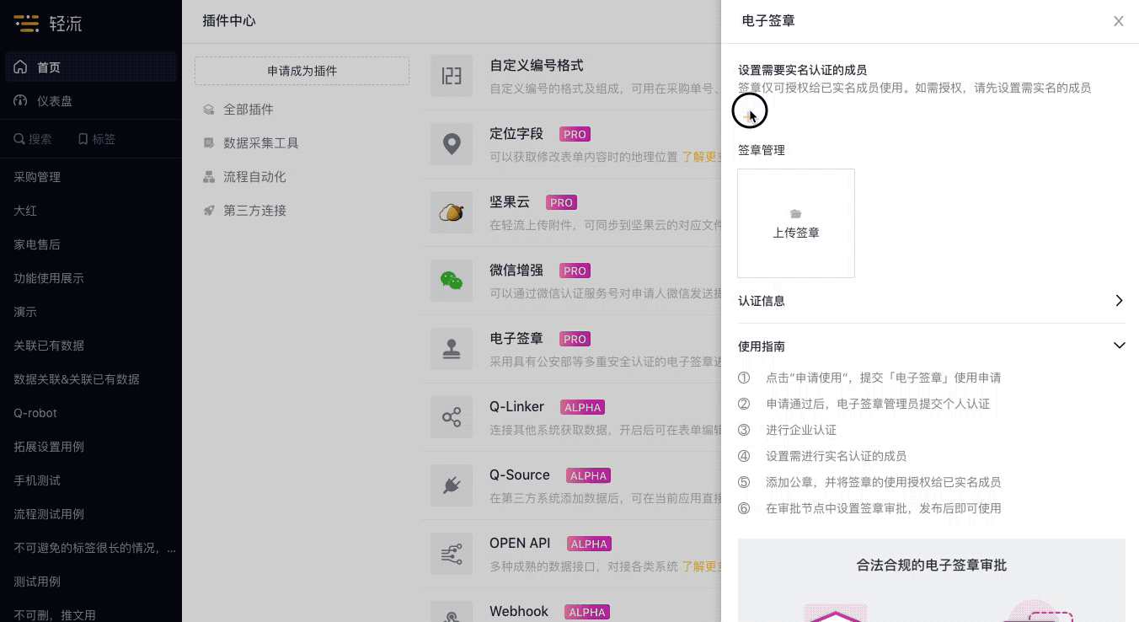
Task: Expand the 认证信息 section chevron
Action: (1119, 301)
